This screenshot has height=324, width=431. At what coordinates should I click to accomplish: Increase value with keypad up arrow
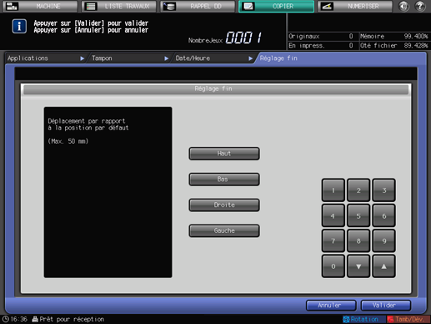(x=384, y=266)
